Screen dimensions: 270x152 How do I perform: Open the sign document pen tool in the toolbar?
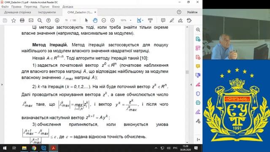click(180, 20)
